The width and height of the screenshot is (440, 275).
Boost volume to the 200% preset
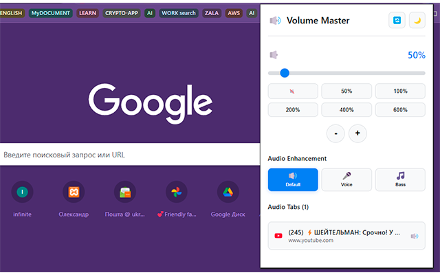(293, 110)
